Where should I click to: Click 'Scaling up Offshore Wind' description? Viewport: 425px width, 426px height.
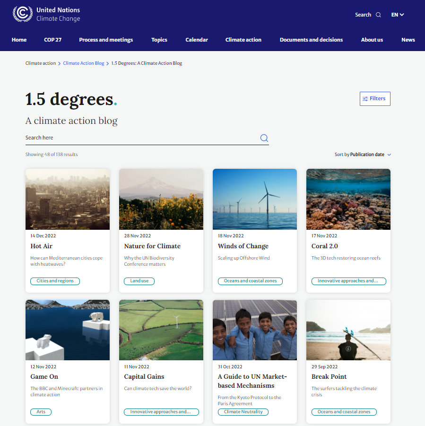[x=243, y=258]
